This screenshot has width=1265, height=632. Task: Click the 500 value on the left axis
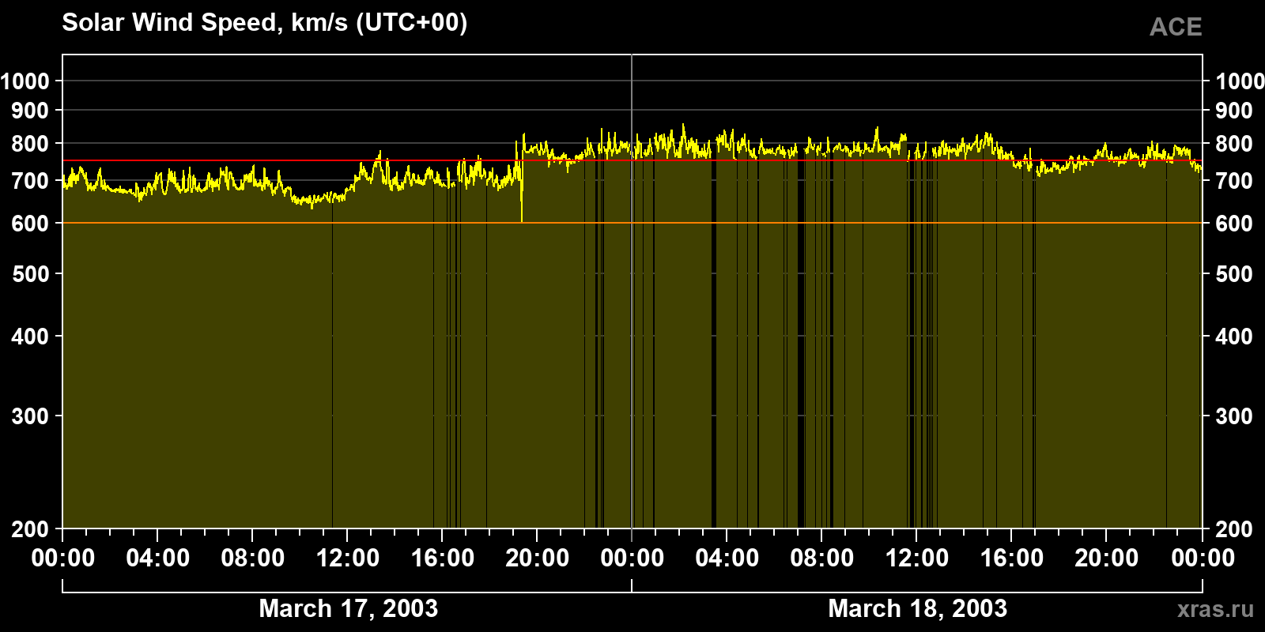pos(31,274)
